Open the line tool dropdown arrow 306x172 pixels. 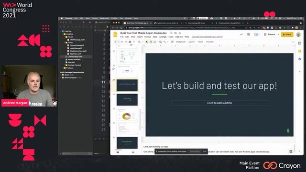click(x=167, y=42)
